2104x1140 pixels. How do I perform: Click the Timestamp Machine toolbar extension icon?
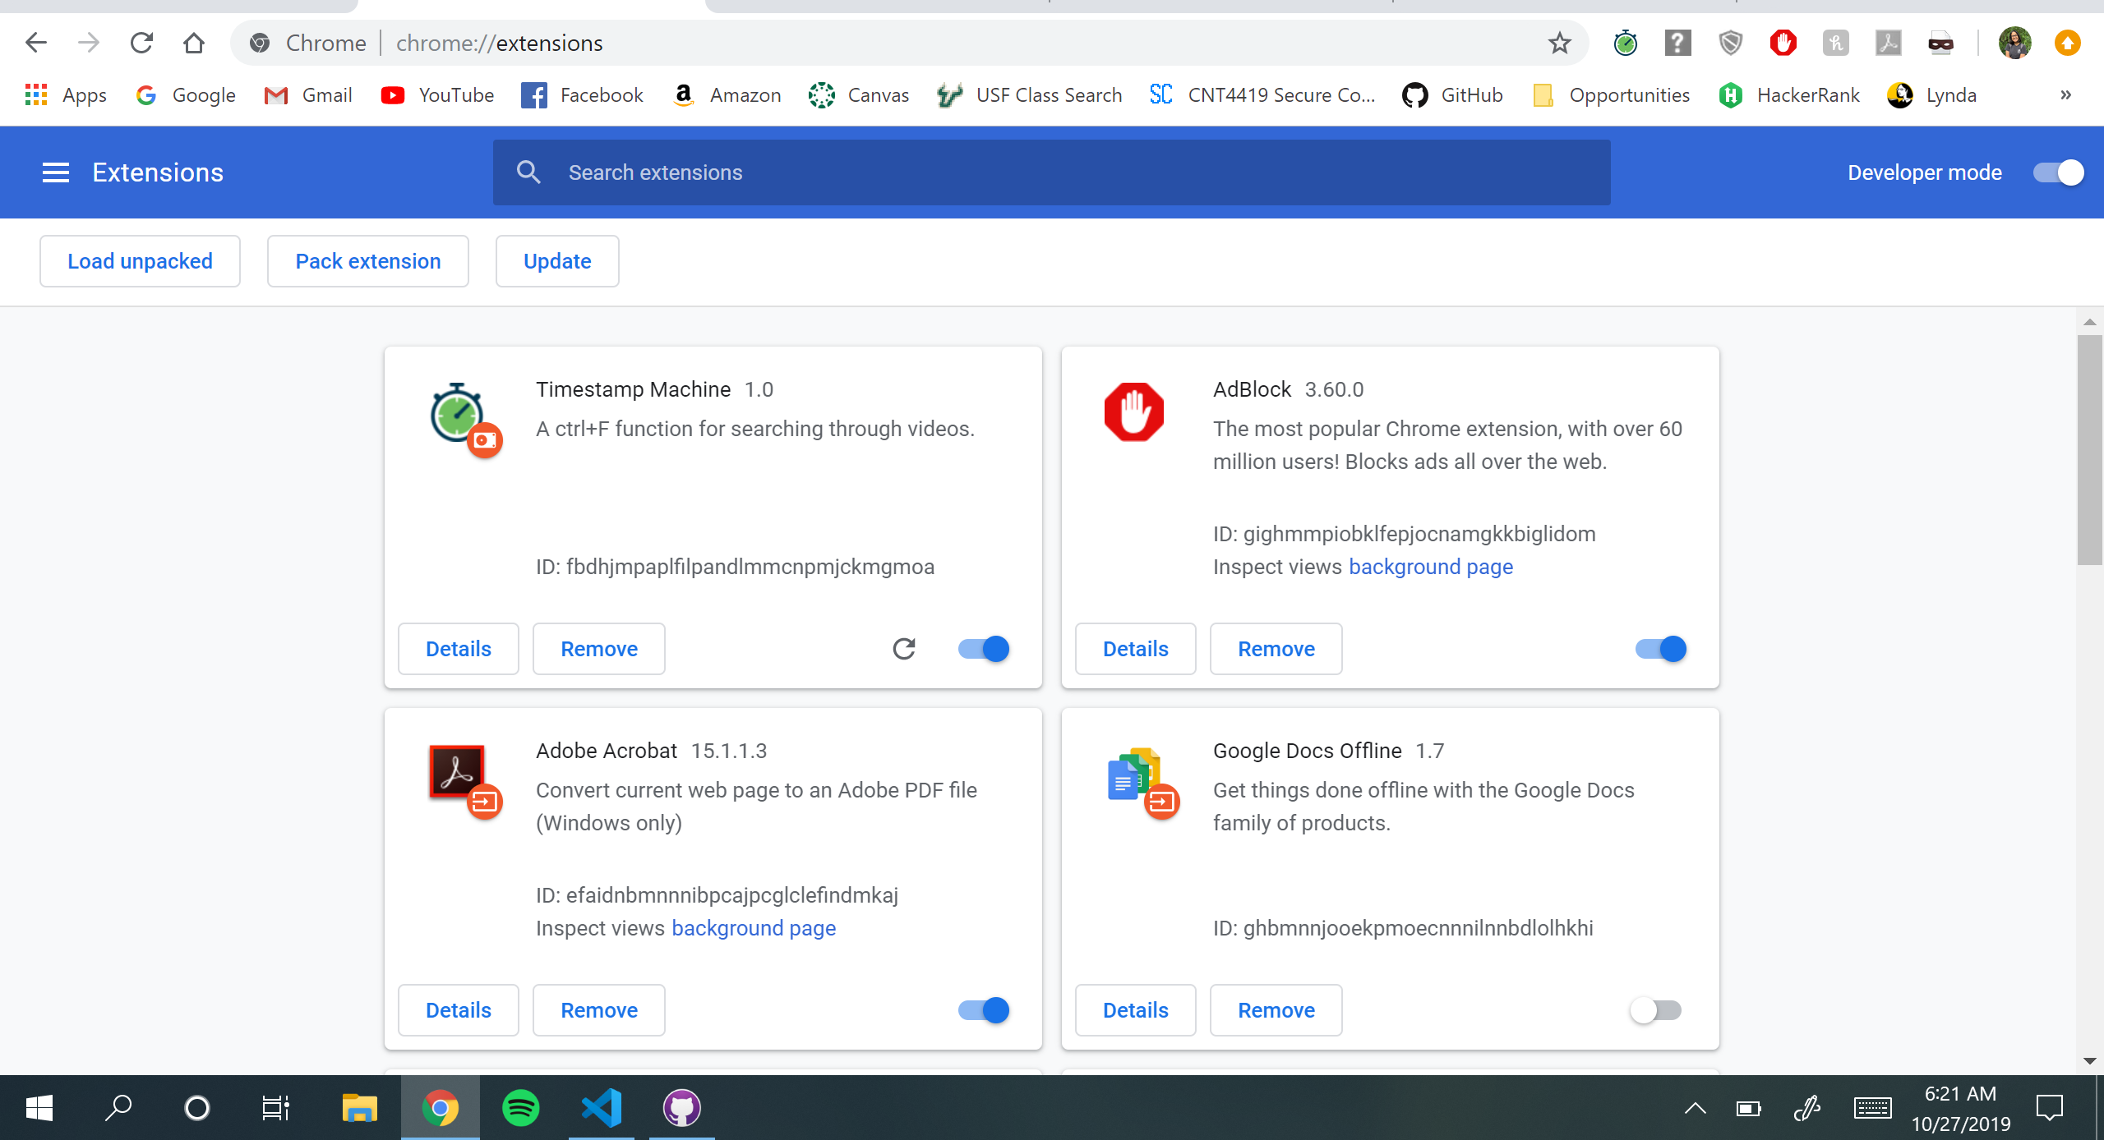(x=1625, y=43)
